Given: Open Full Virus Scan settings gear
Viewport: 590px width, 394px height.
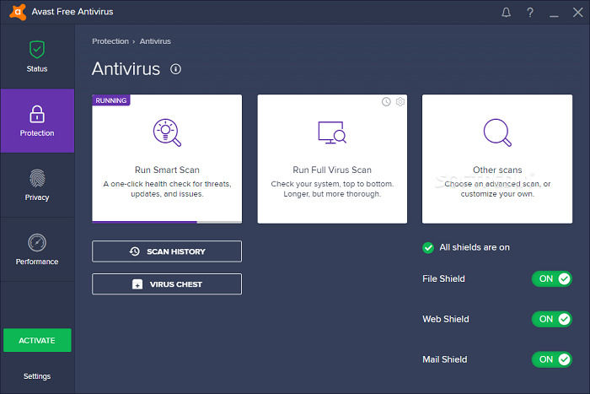Looking at the screenshot, I should pos(400,102).
